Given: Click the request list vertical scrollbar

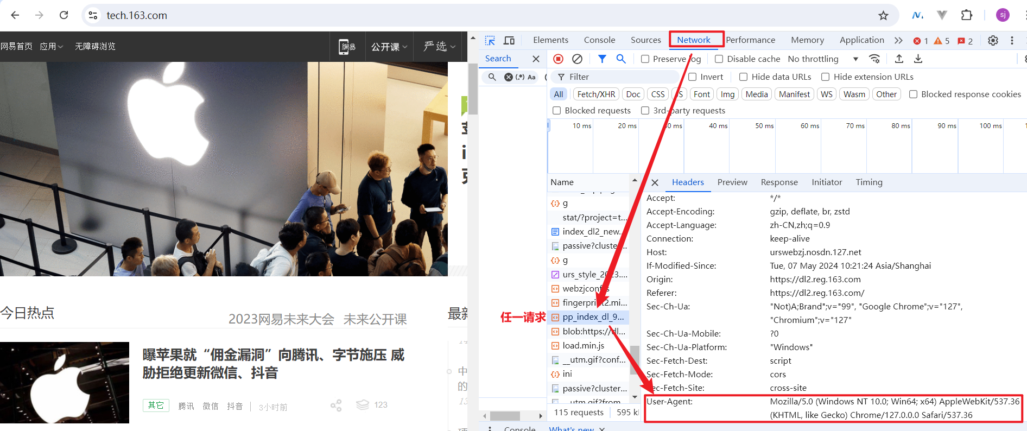Looking at the screenshot, I should (x=634, y=359).
